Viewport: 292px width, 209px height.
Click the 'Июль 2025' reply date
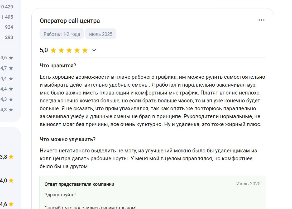pyautogui.click(x=248, y=184)
